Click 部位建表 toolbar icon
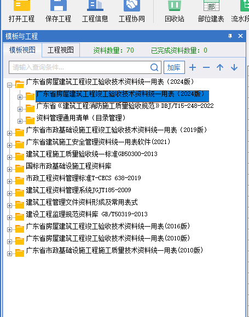 click(211, 11)
